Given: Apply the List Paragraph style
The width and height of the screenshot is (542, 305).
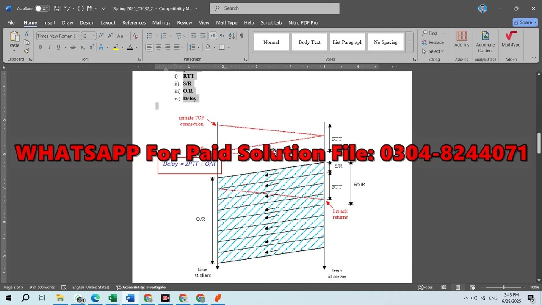Looking at the screenshot, I should coord(348,42).
